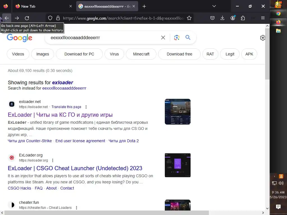Bookmark this page with the star
Image resolution: width=287 pixels, height=215 pixels.
click(189, 18)
